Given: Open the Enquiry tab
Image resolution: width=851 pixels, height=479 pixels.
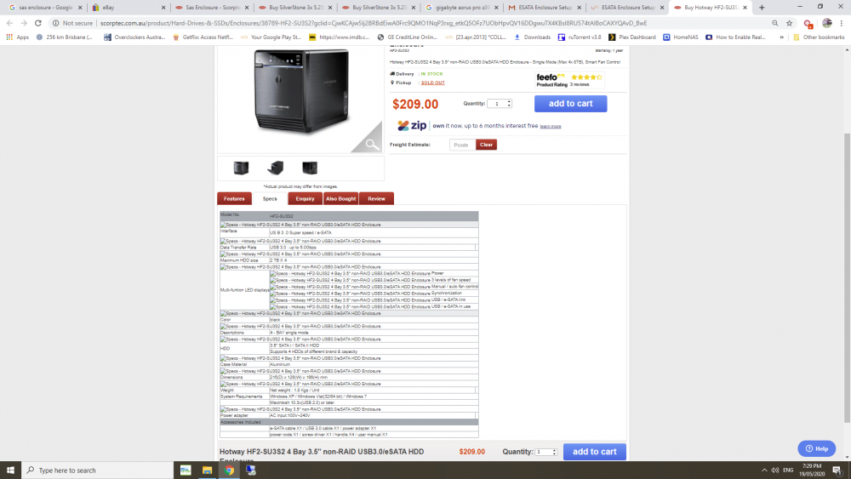Looking at the screenshot, I should tap(305, 198).
